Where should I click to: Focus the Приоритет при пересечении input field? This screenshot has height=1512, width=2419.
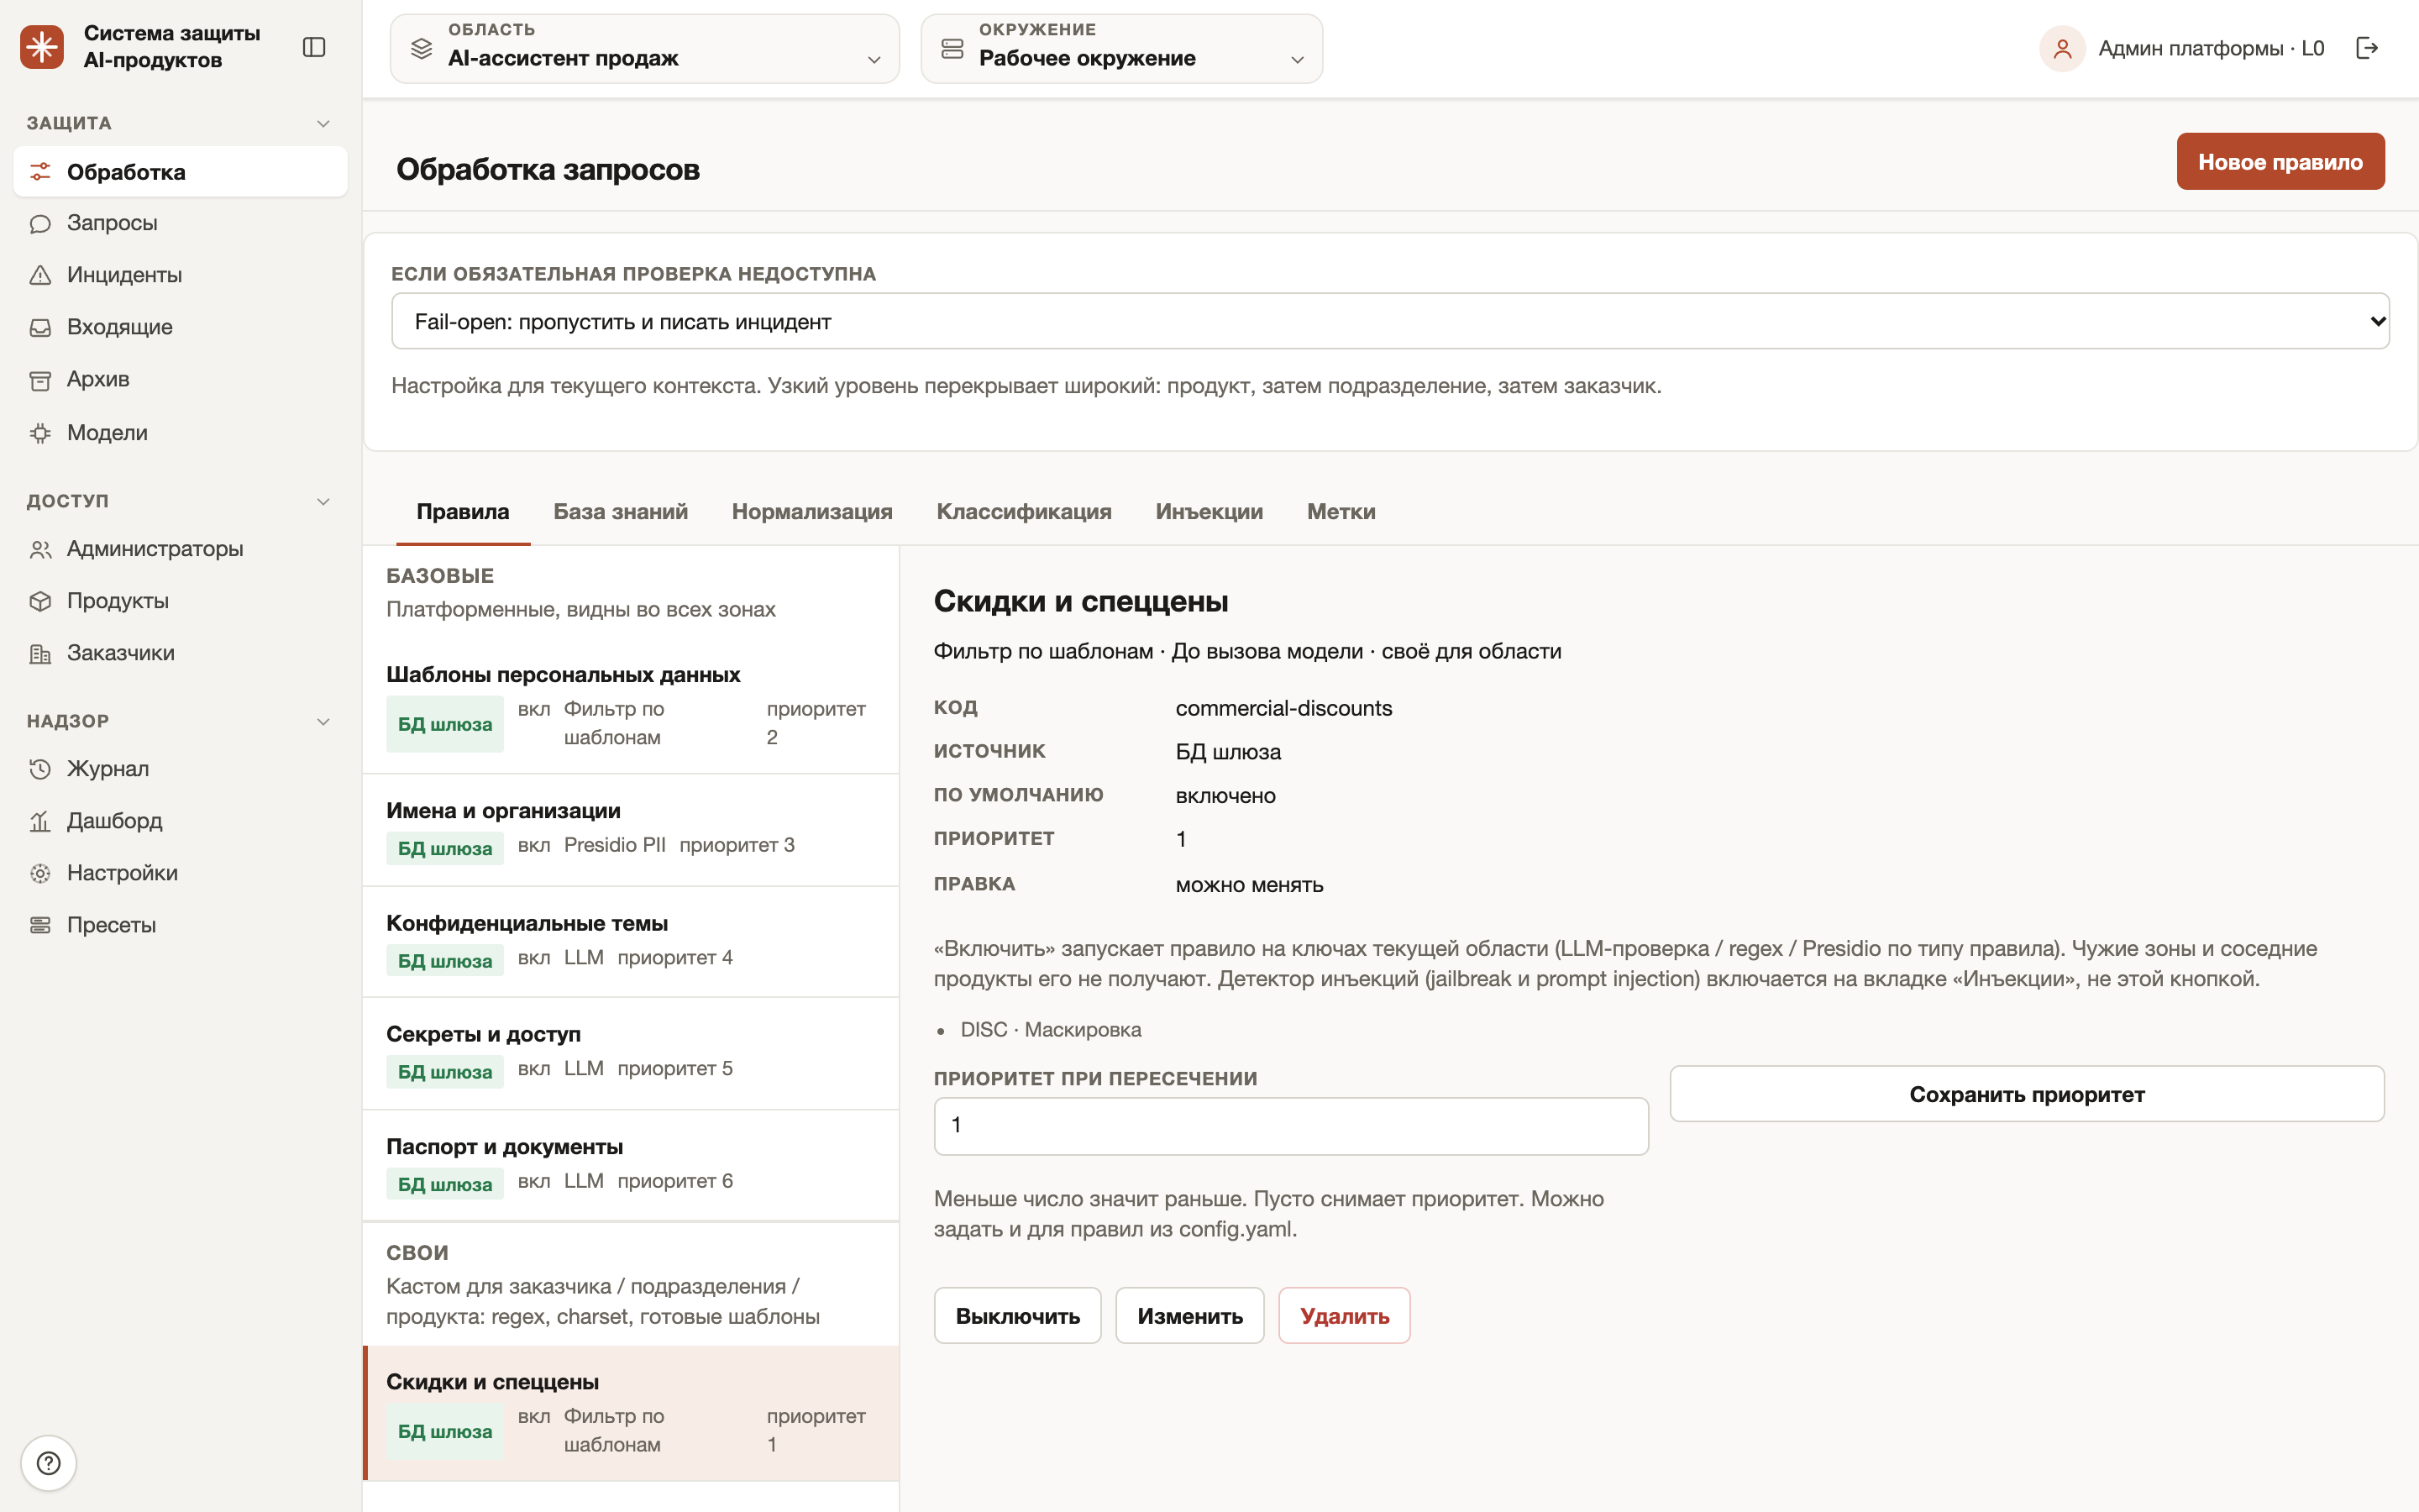click(1290, 1125)
